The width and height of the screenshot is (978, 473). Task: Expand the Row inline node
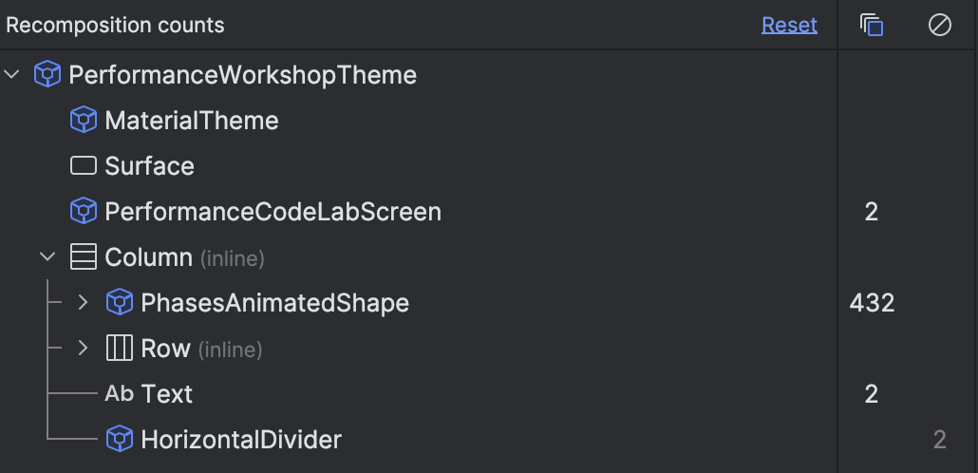click(x=83, y=349)
